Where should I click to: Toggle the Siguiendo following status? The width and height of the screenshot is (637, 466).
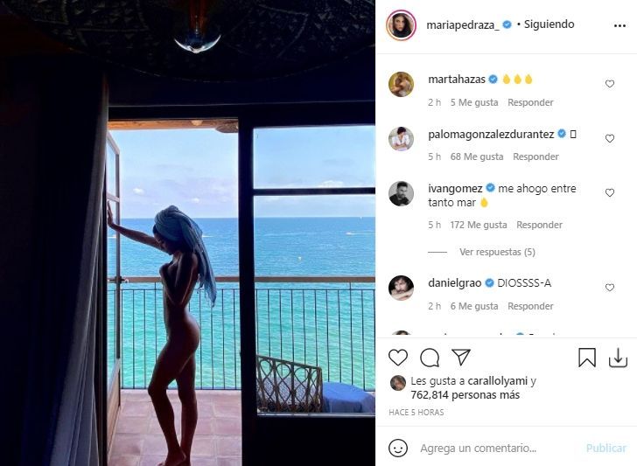[x=549, y=24]
